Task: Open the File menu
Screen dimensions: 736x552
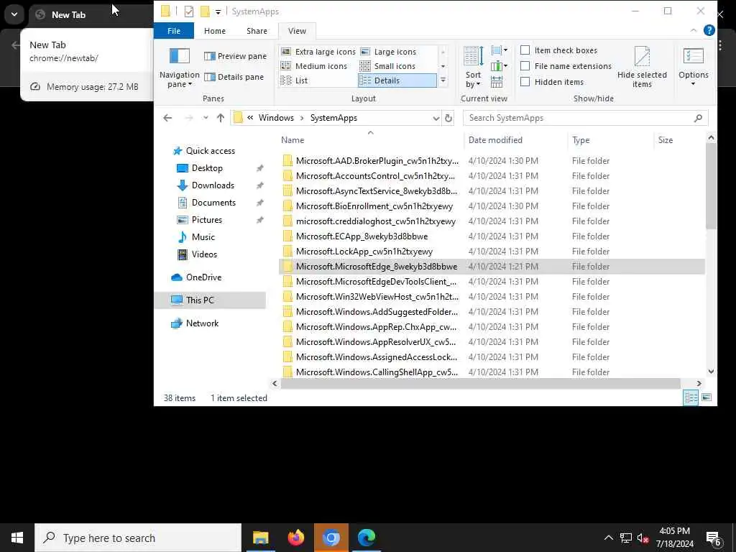Action: tap(174, 30)
